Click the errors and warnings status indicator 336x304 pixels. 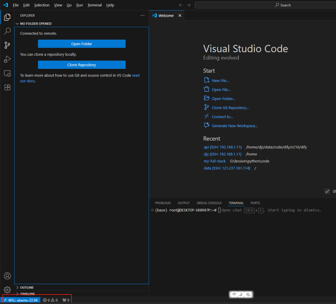pos(50,300)
